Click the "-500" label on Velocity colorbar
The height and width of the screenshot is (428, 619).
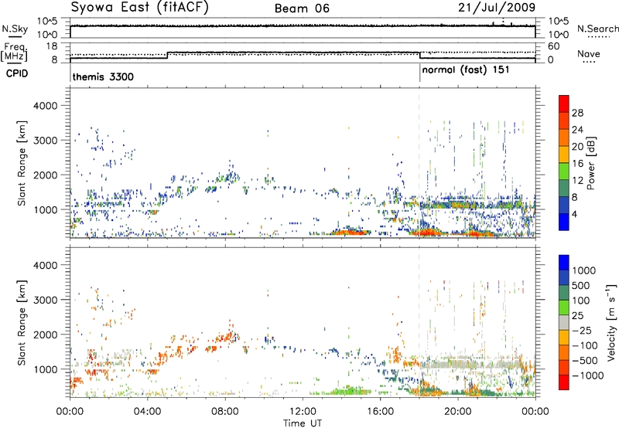(585, 361)
